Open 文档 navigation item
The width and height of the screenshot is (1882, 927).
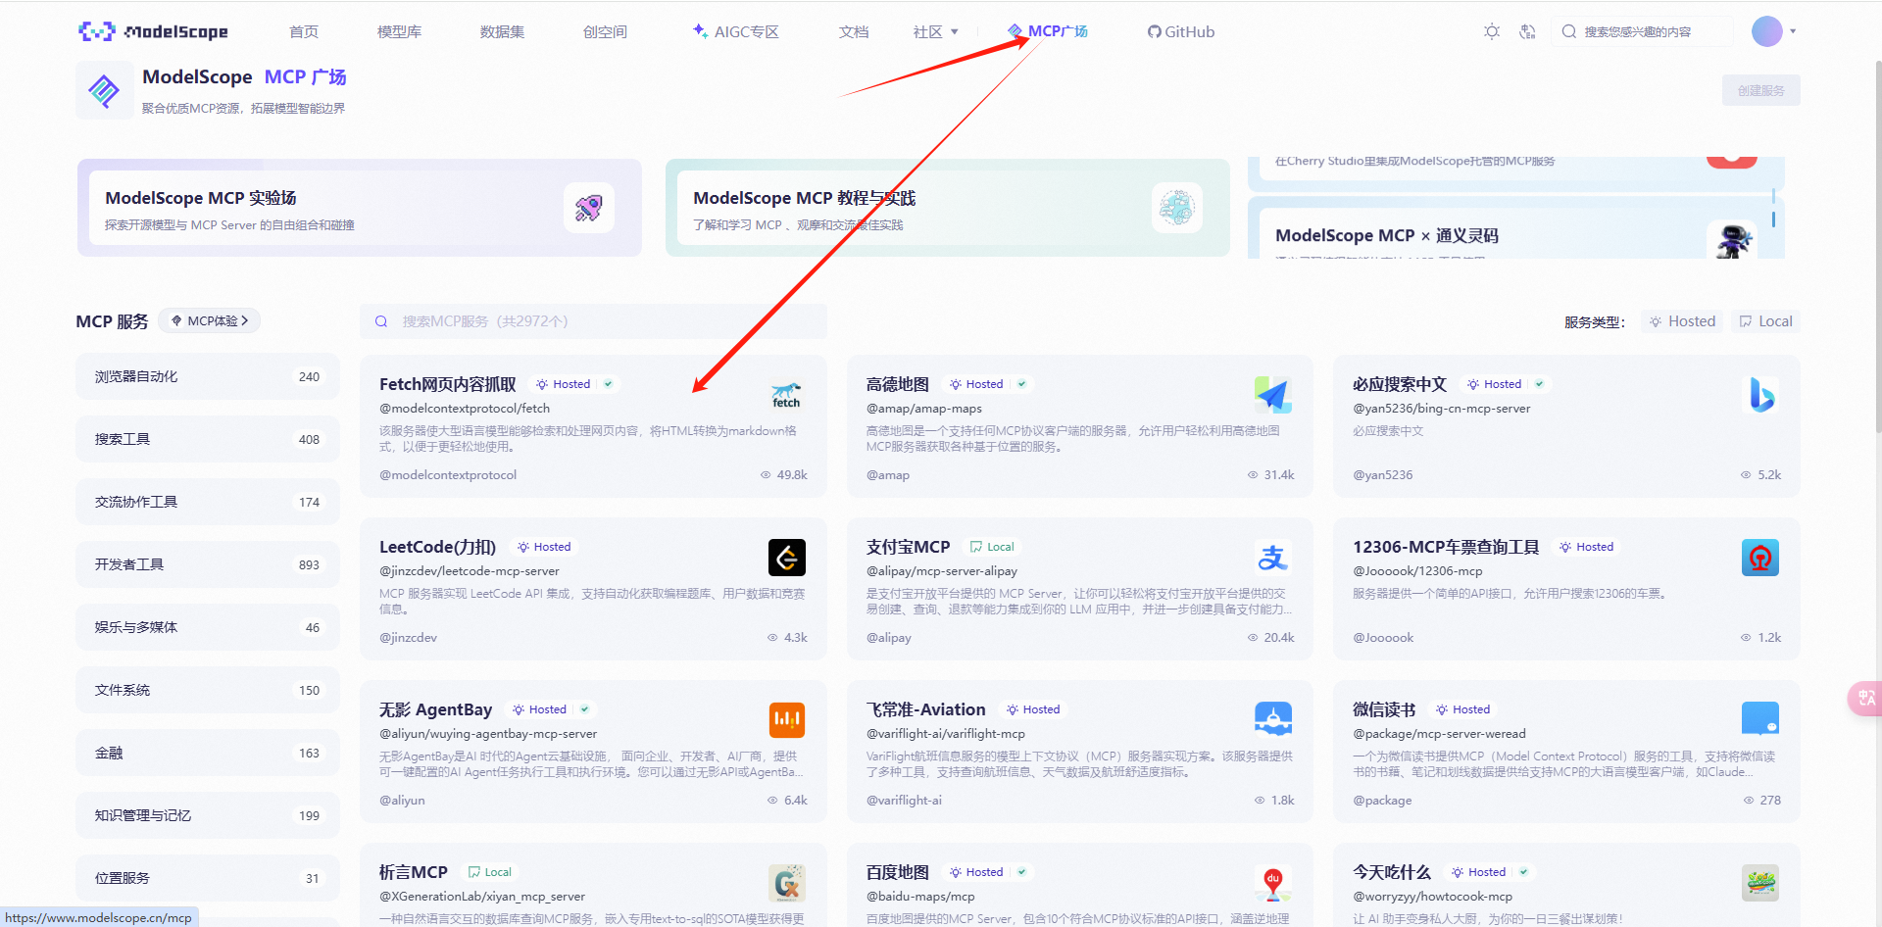(x=854, y=31)
